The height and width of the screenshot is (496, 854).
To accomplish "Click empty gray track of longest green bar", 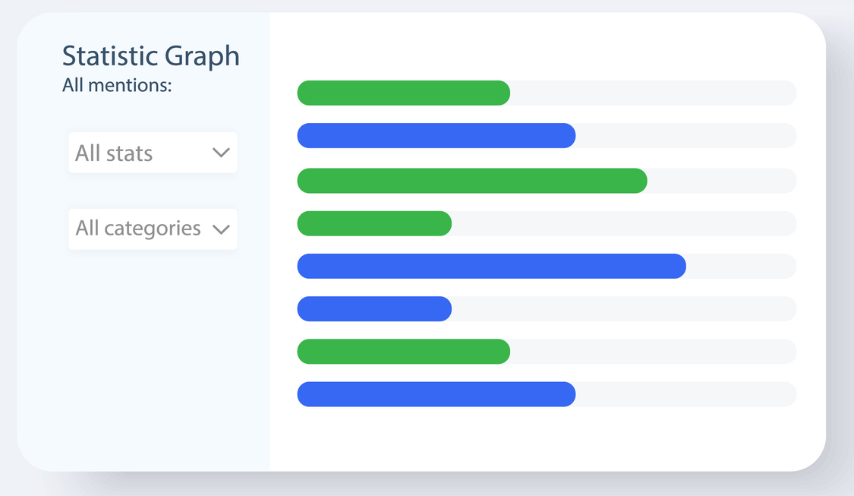I will click(x=721, y=181).
